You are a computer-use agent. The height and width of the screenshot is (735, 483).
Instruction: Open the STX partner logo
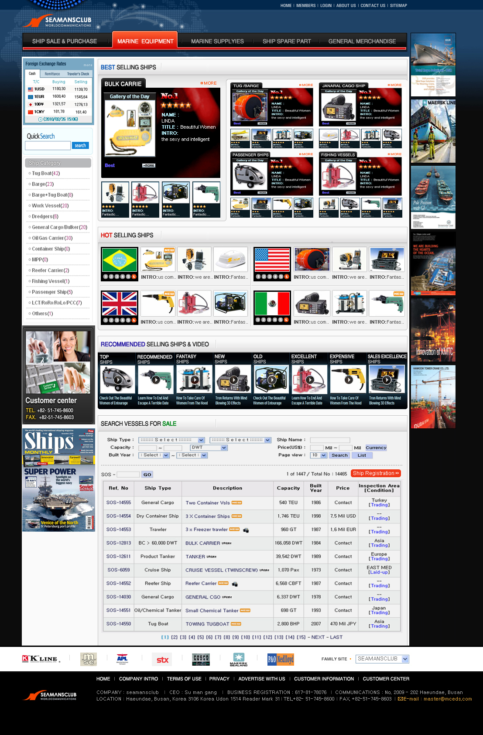coord(162,660)
